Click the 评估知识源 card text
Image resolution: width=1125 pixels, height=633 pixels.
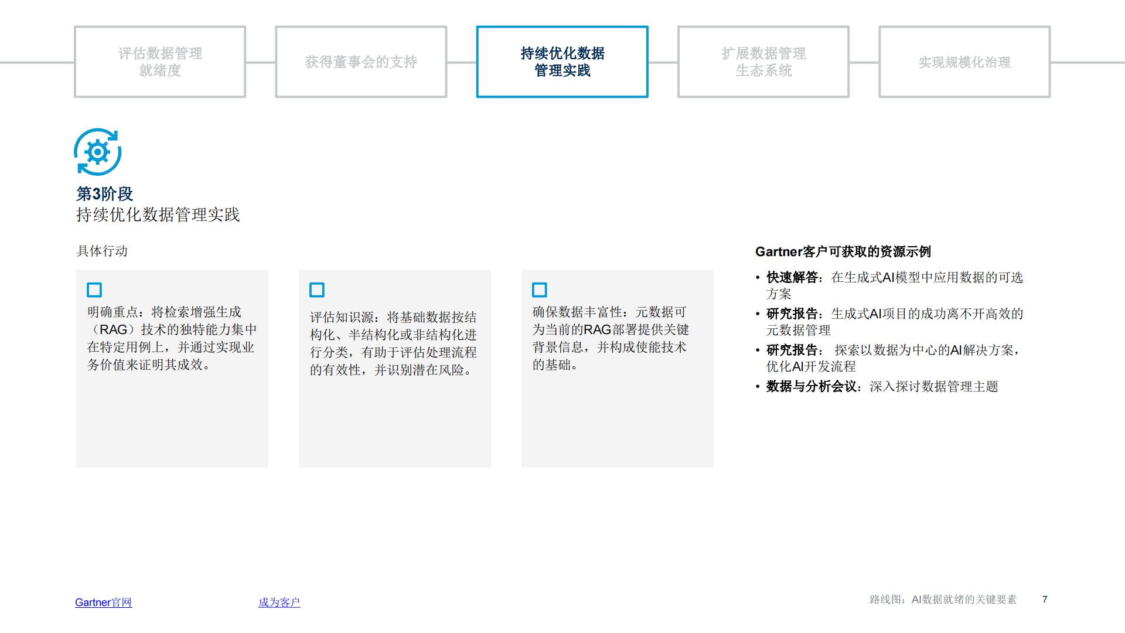tap(394, 343)
